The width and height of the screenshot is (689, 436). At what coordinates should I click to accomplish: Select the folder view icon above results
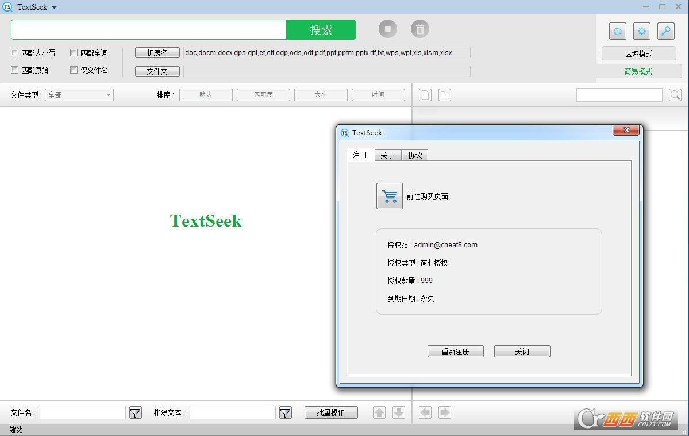pos(445,94)
